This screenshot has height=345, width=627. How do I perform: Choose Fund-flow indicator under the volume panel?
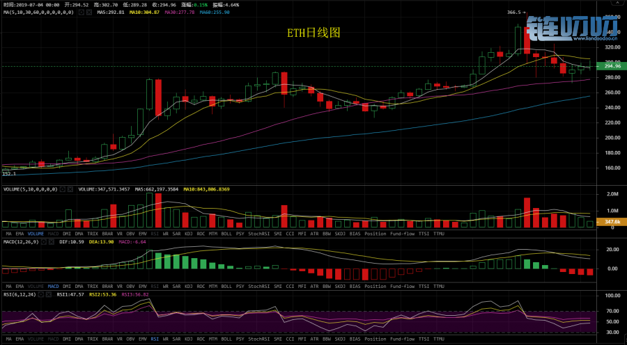(x=403, y=234)
